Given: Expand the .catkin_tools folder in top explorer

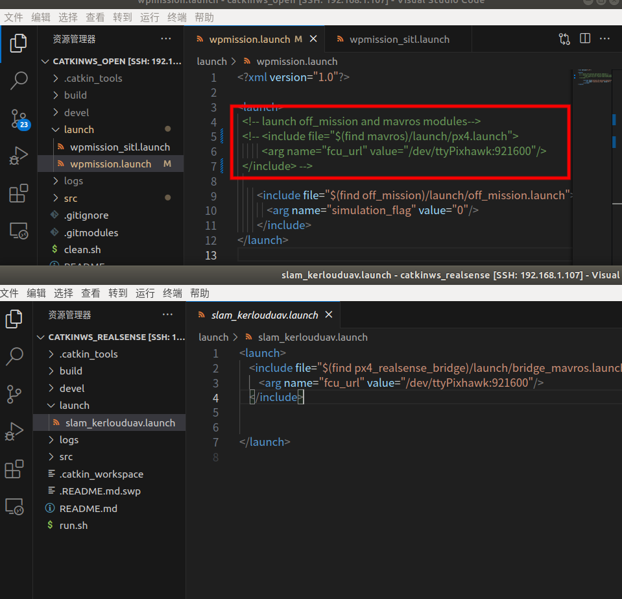Looking at the screenshot, I should click(93, 79).
